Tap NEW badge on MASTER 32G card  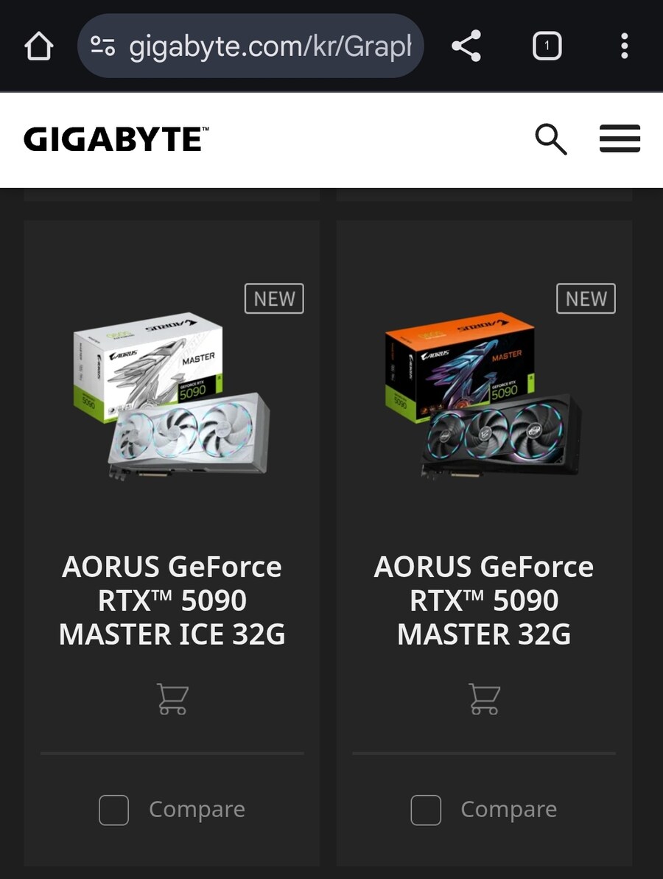586,298
